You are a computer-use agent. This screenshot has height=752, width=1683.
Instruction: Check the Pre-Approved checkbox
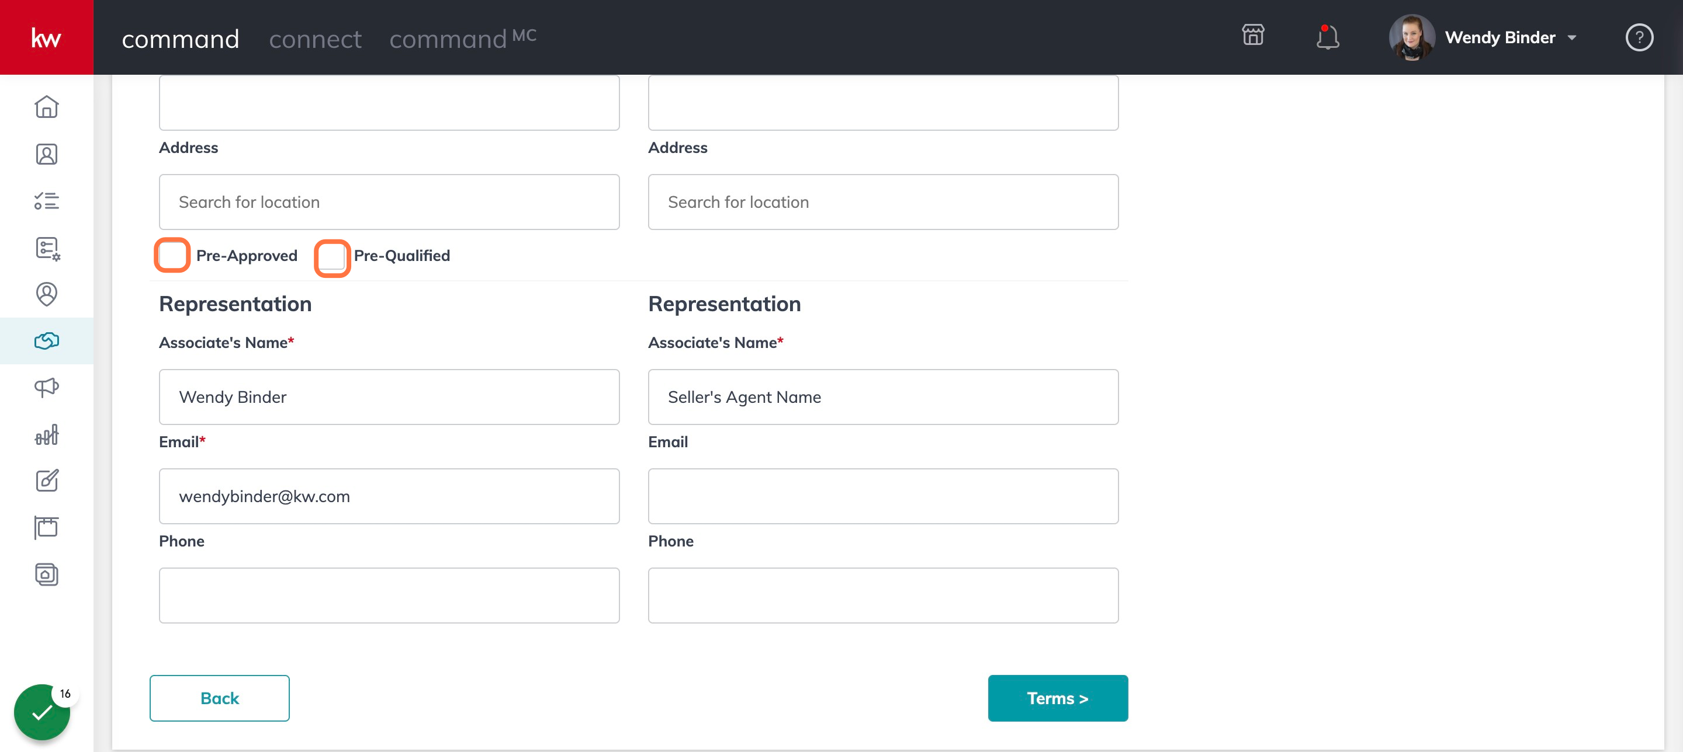pos(172,255)
